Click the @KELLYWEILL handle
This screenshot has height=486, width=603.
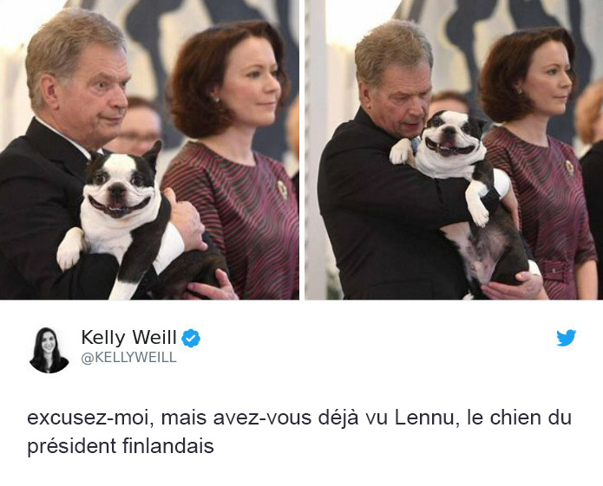[128, 358]
